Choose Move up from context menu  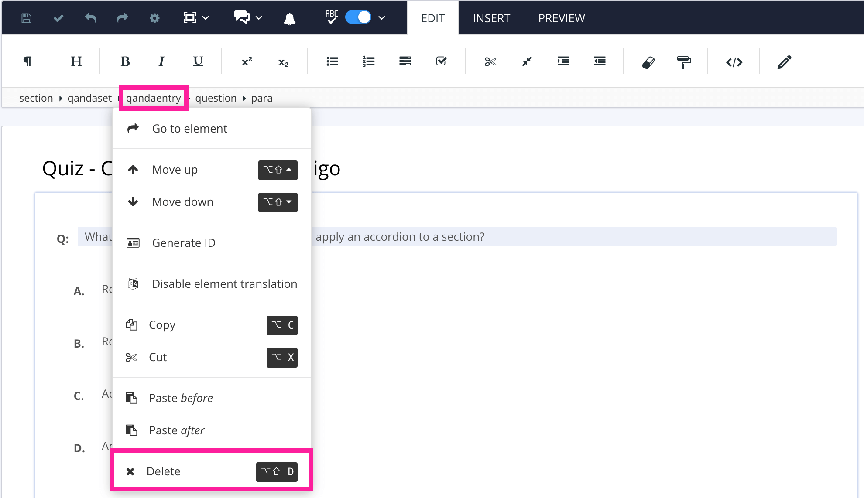[x=212, y=170]
